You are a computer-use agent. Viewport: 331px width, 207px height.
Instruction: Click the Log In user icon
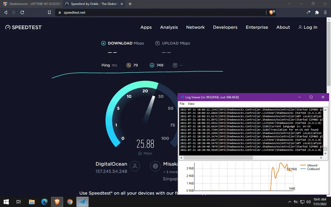coord(300,27)
